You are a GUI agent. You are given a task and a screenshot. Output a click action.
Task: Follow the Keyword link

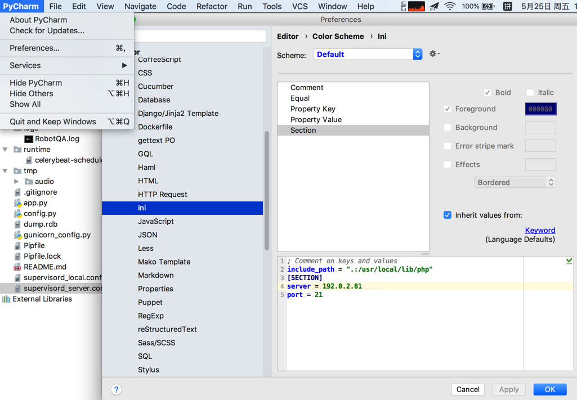coord(540,230)
